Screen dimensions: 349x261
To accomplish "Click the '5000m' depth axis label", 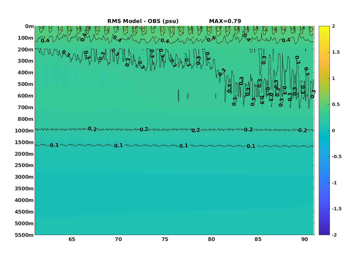I will tap(24, 223).
